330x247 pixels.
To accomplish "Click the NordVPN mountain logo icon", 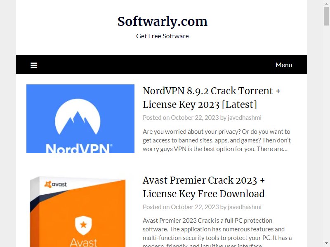I will pyautogui.click(x=78, y=117).
